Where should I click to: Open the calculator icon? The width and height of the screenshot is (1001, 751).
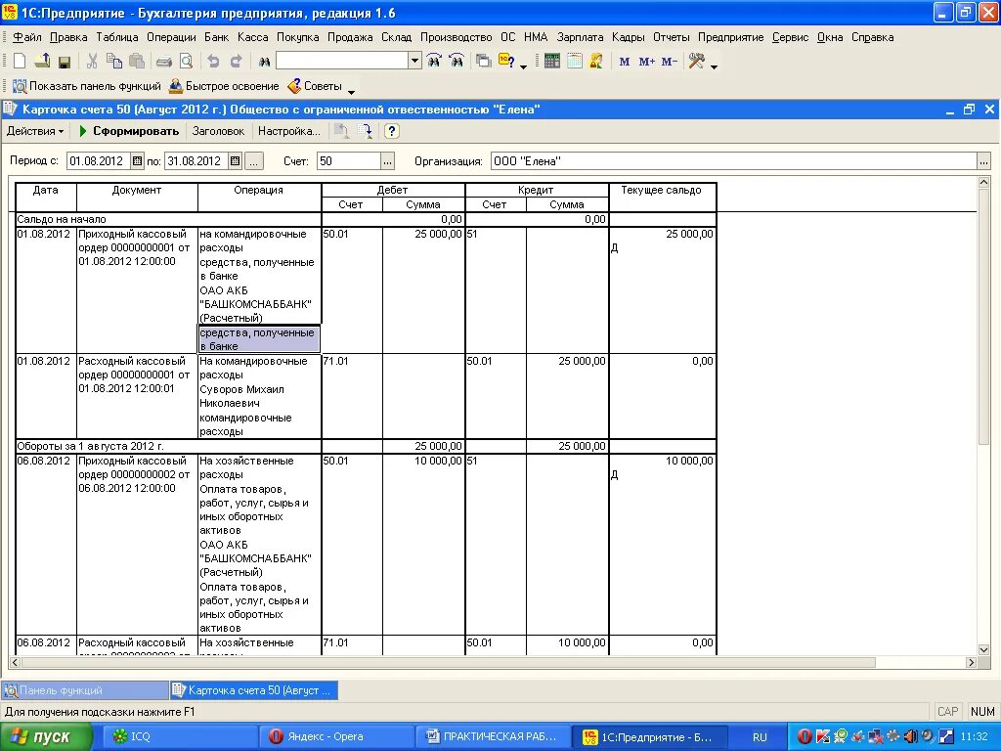click(x=552, y=62)
